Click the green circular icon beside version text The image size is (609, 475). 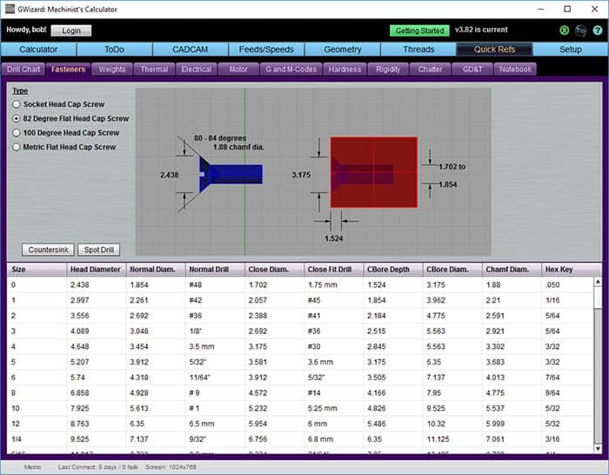pyautogui.click(x=563, y=30)
